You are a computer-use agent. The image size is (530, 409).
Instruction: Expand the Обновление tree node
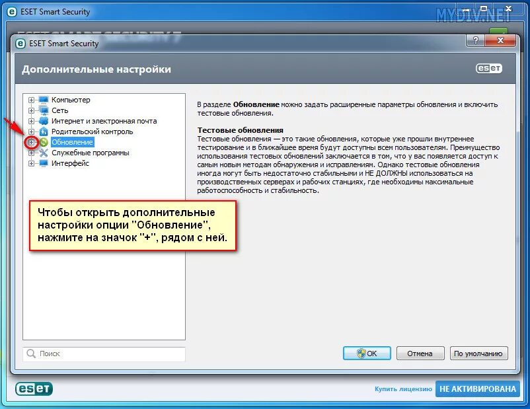31,142
